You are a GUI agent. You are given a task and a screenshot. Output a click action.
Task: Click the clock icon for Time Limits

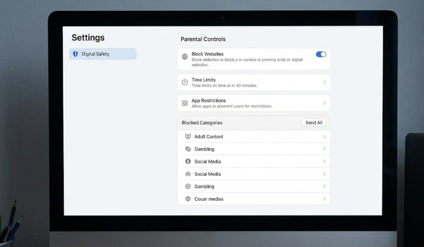[185, 83]
